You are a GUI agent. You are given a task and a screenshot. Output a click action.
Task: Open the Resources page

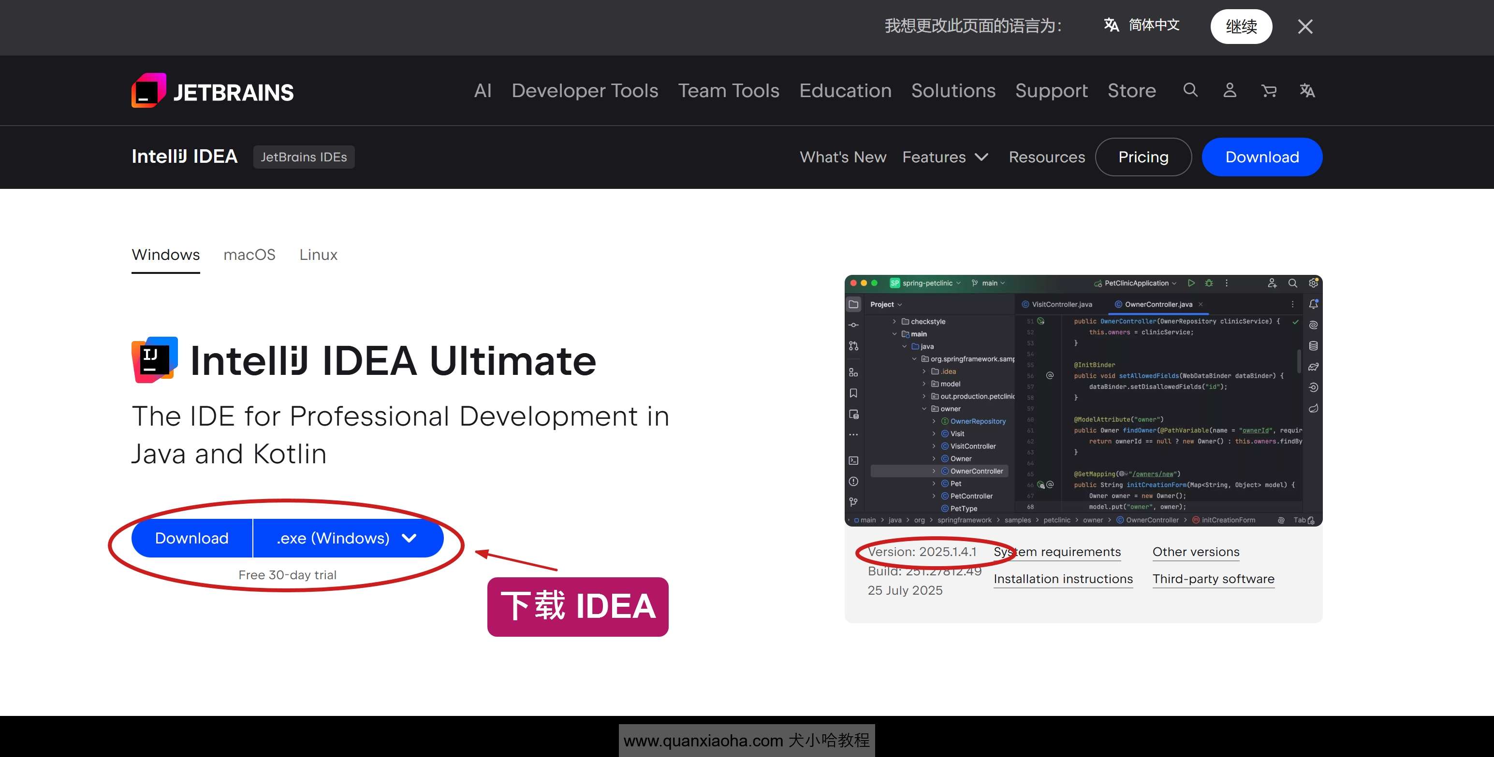1046,157
